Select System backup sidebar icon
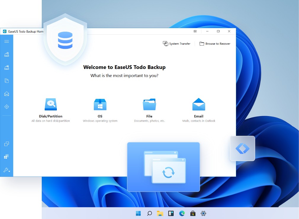 click(x=7, y=67)
